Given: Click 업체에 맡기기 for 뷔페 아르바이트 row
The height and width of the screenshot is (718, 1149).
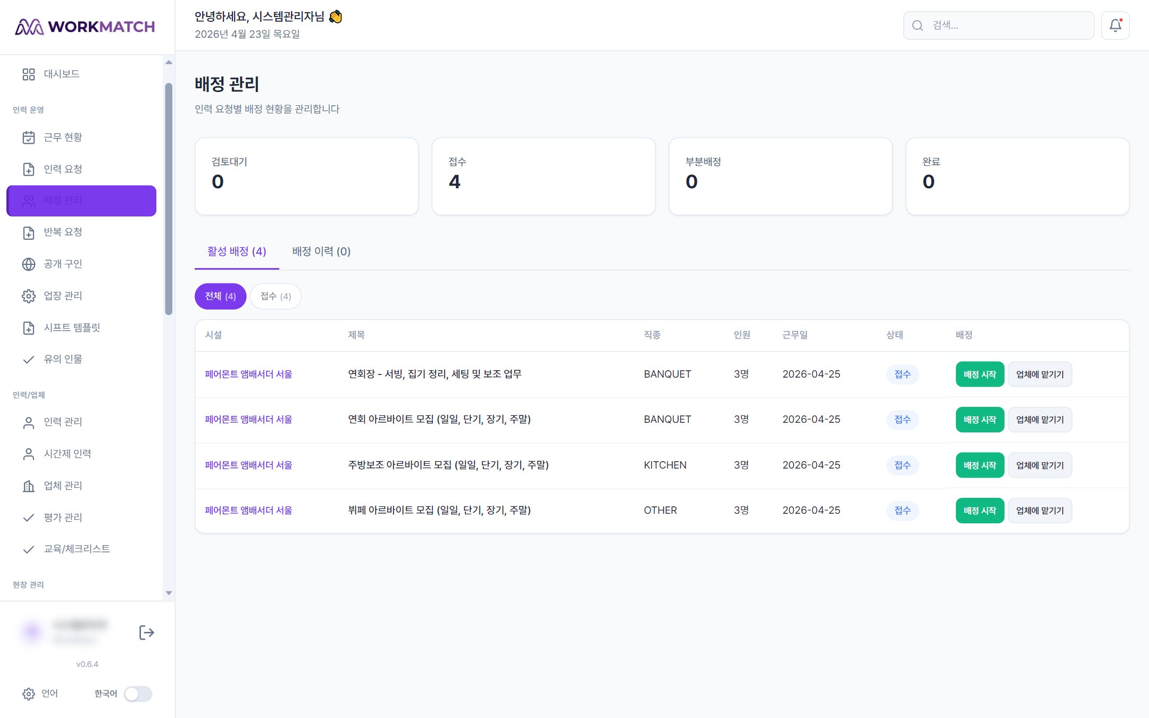Looking at the screenshot, I should (x=1040, y=511).
